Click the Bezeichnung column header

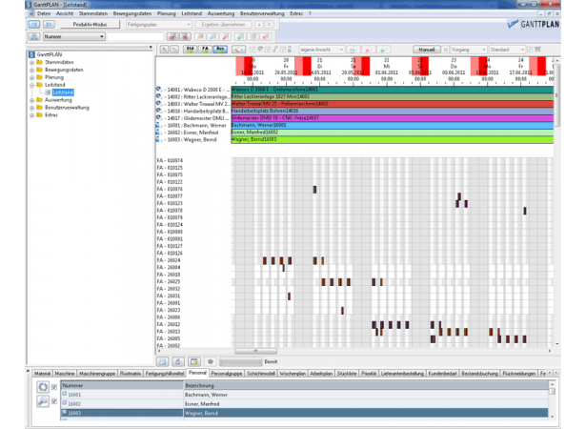[366, 385]
